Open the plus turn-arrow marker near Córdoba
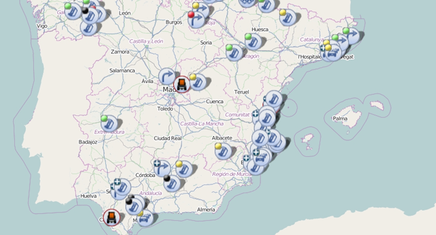The height and width of the screenshot is (235, 436). (x=162, y=168)
